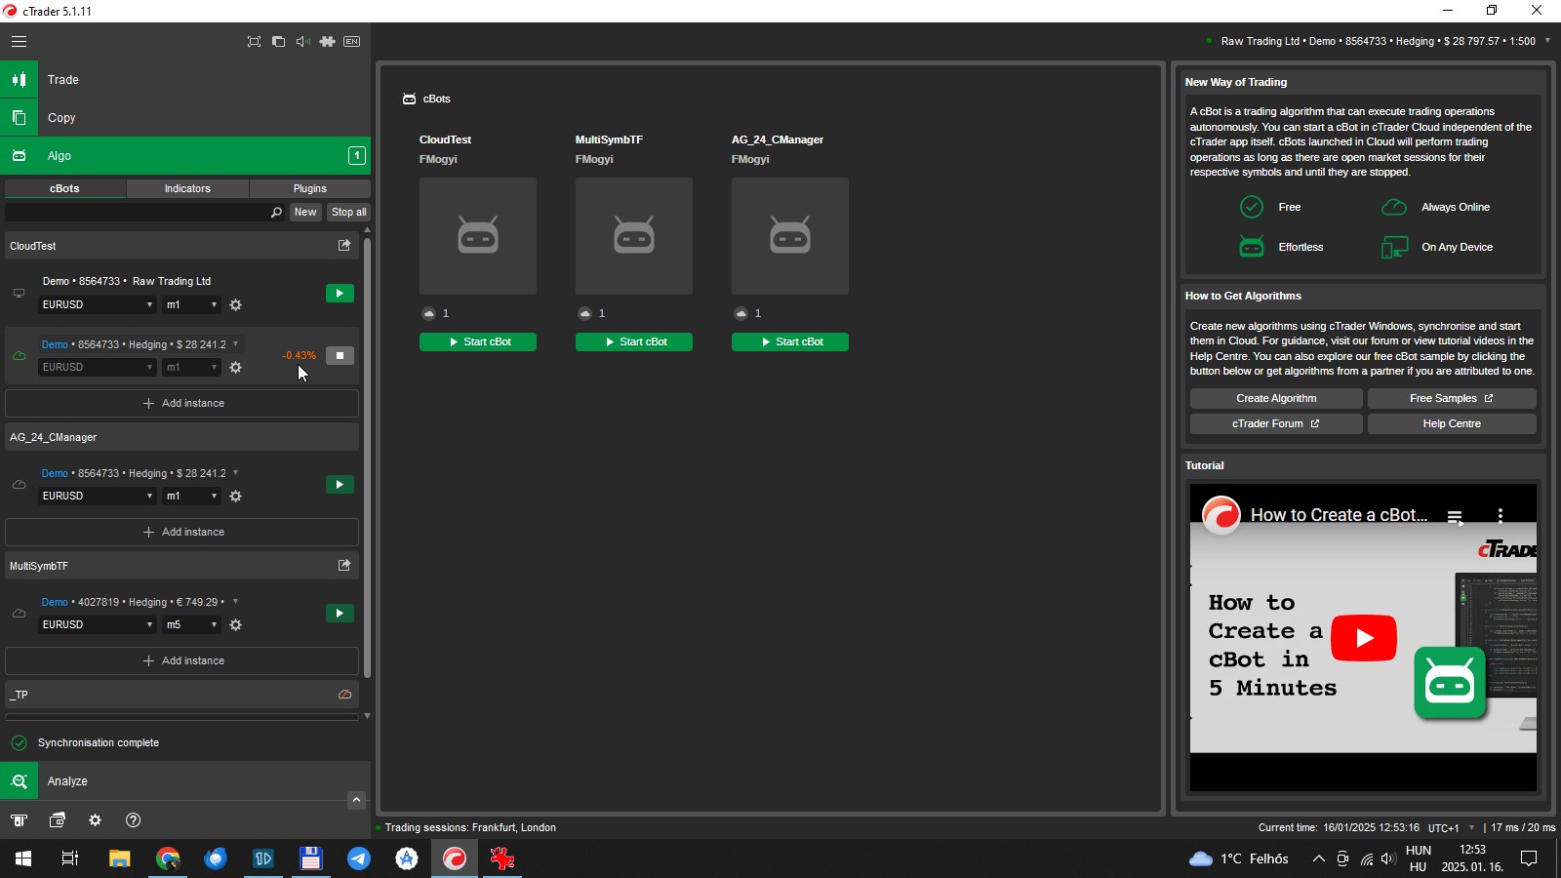Screen dimensions: 1561x878
Task: Open m5 timeframe dropdown of MultiSymbTF instance
Action: [x=191, y=625]
